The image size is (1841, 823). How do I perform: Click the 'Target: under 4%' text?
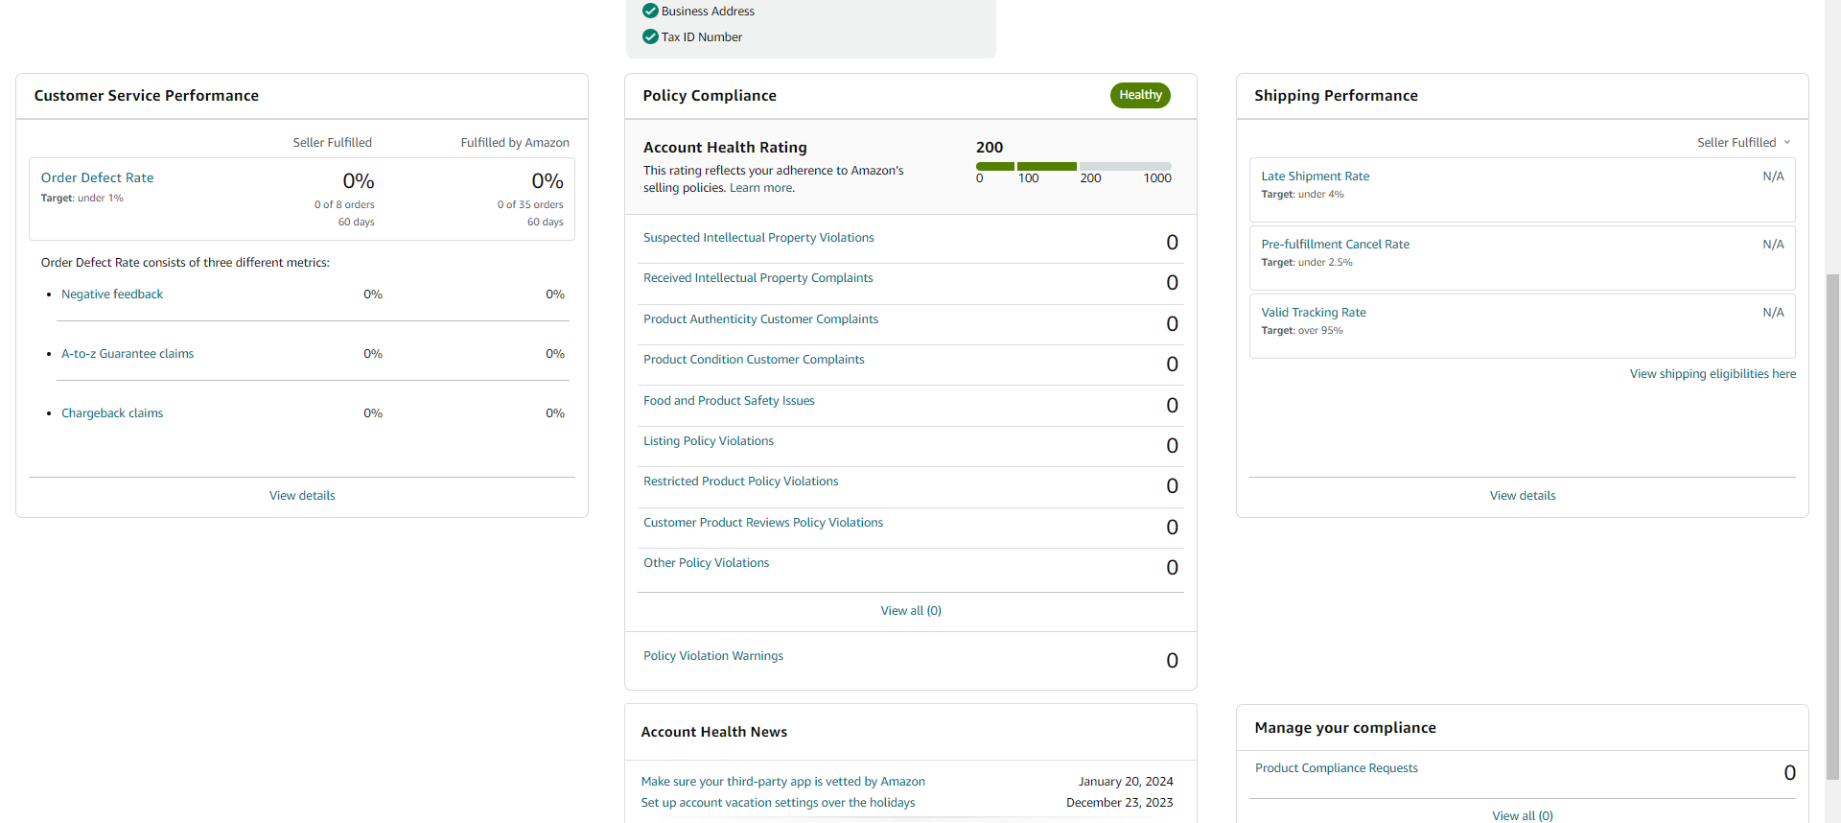[1302, 195]
